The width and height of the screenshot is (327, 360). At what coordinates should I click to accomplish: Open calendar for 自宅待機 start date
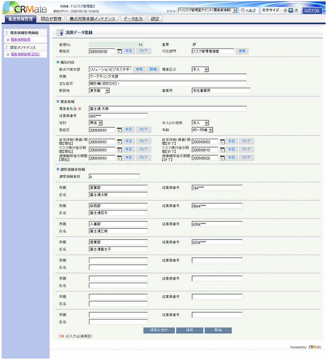[119, 142]
